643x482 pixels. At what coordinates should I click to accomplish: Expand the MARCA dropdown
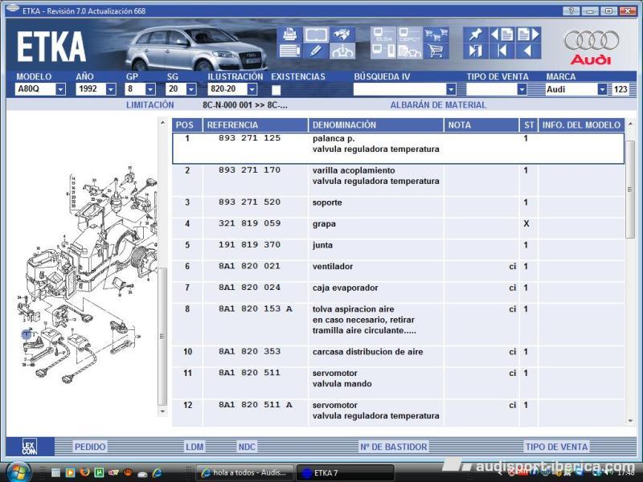[602, 89]
